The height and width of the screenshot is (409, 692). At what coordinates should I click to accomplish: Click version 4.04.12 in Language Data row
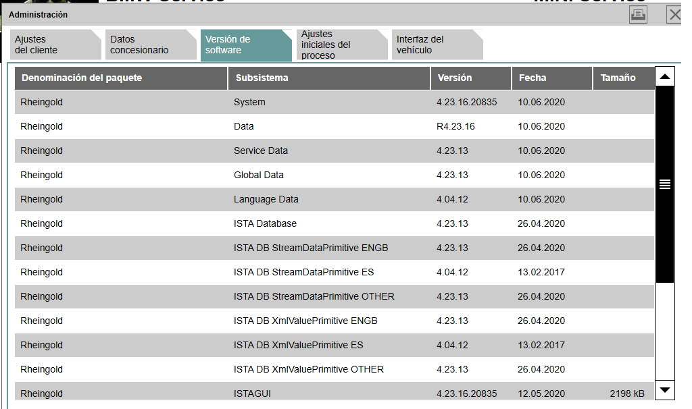[452, 199]
